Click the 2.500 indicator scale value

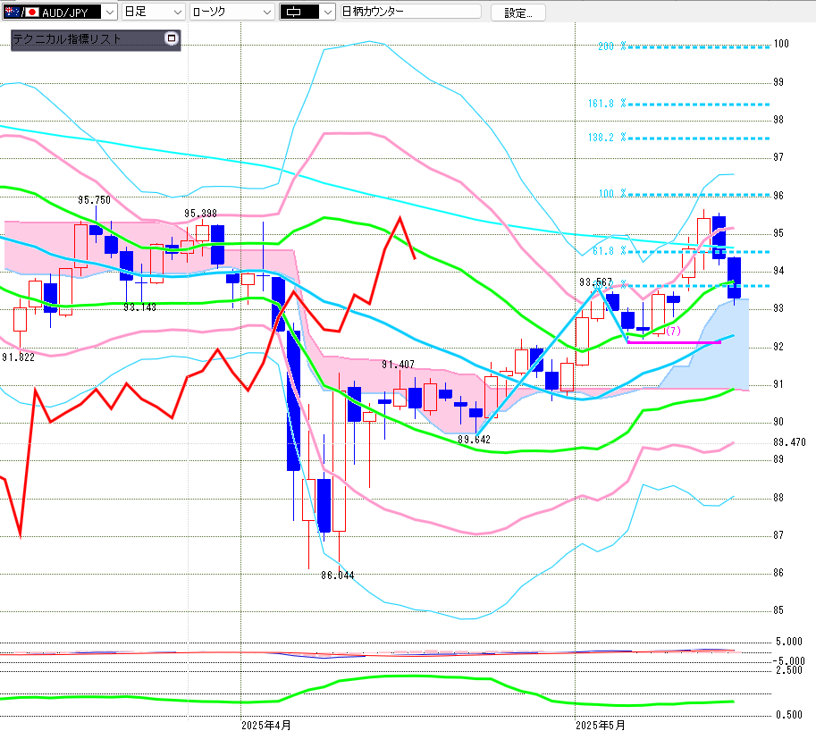pos(789,670)
